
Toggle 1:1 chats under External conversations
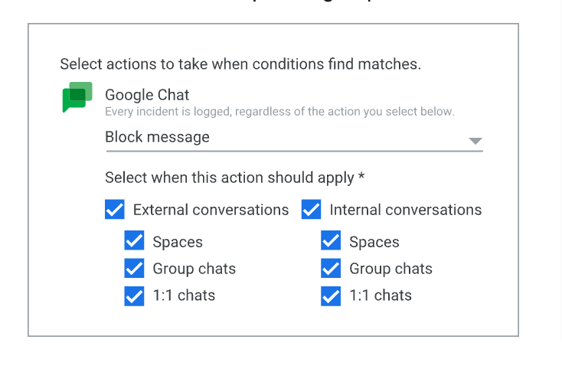tap(134, 296)
